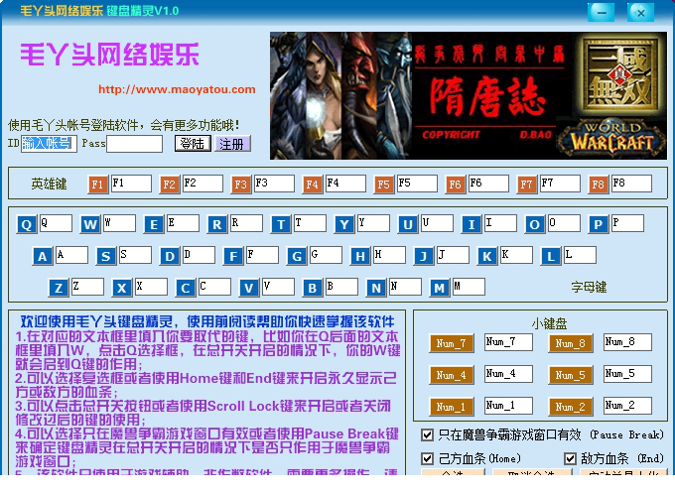Toggle the F2 hero key button

tap(169, 185)
